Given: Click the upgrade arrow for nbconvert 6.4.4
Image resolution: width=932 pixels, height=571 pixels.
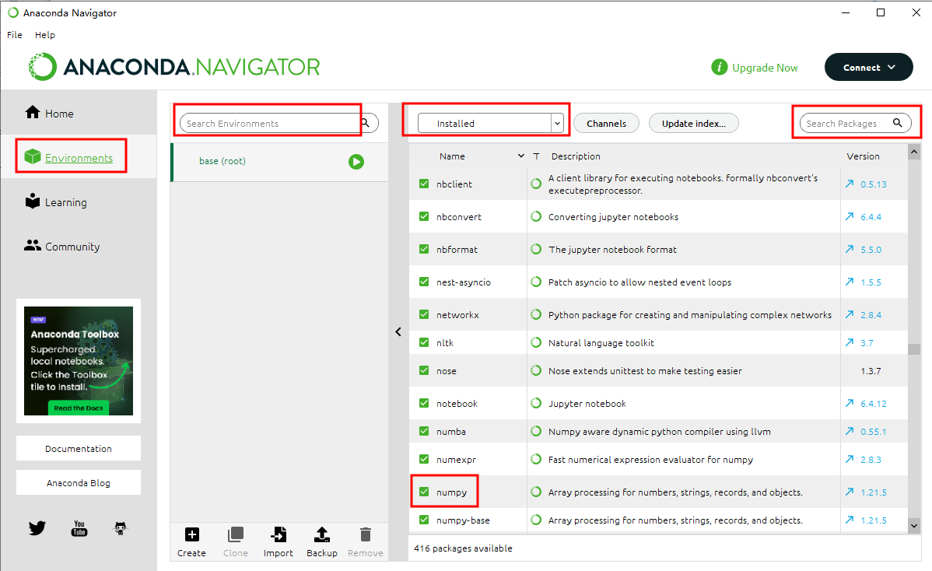Looking at the screenshot, I should (x=850, y=216).
